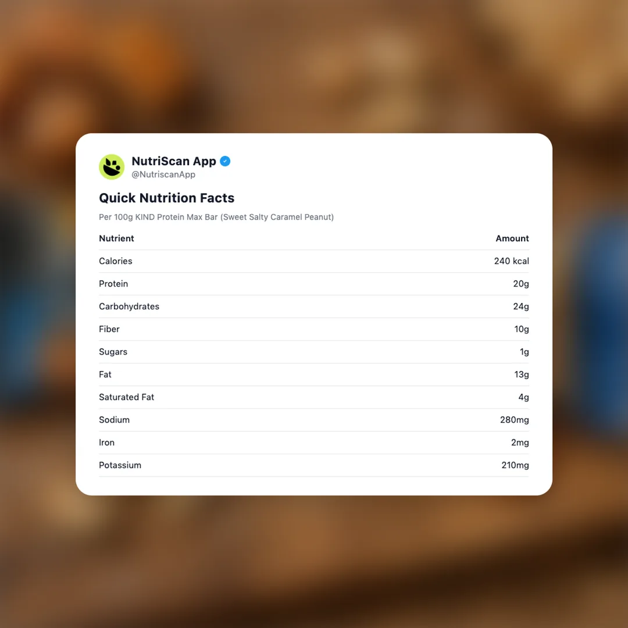Click the @NutriscanApp handle
This screenshot has height=628, width=628.
pos(163,174)
